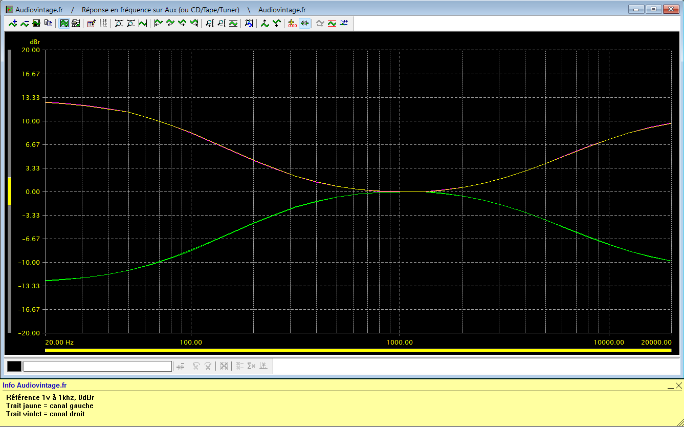
Task: Toggle the active cursor crosshair button
Action: (x=304, y=23)
